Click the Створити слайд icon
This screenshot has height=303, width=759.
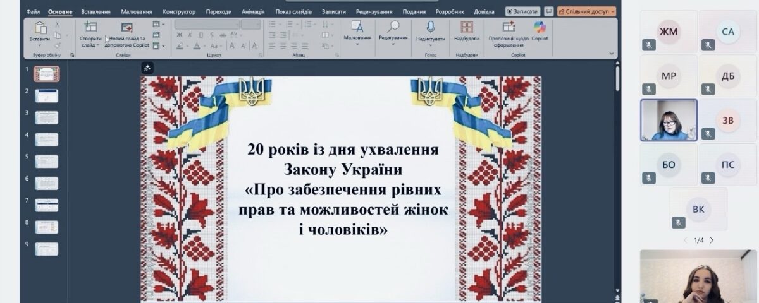click(90, 29)
